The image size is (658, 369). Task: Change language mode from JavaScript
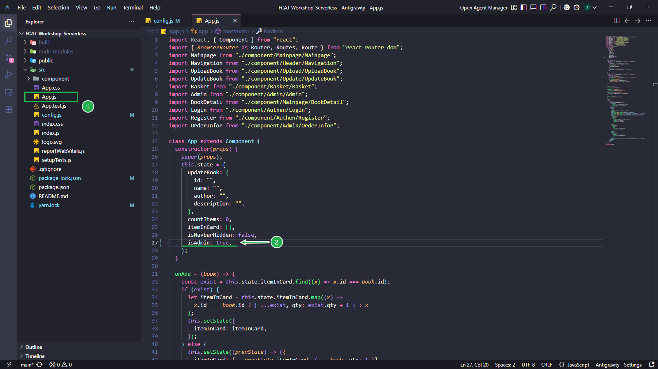point(578,364)
